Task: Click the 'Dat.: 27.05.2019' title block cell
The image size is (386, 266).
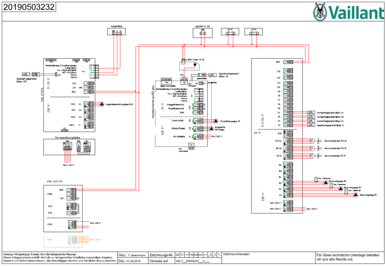Action: [x=132, y=261]
